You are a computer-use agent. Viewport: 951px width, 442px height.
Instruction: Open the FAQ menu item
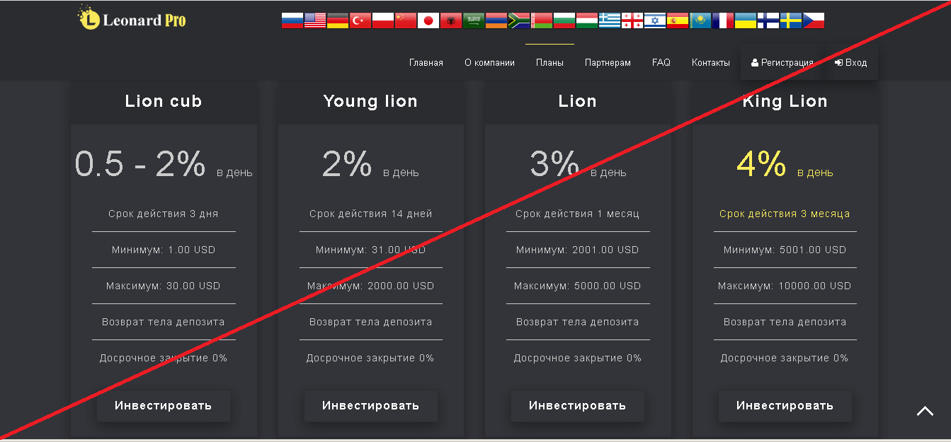click(661, 62)
